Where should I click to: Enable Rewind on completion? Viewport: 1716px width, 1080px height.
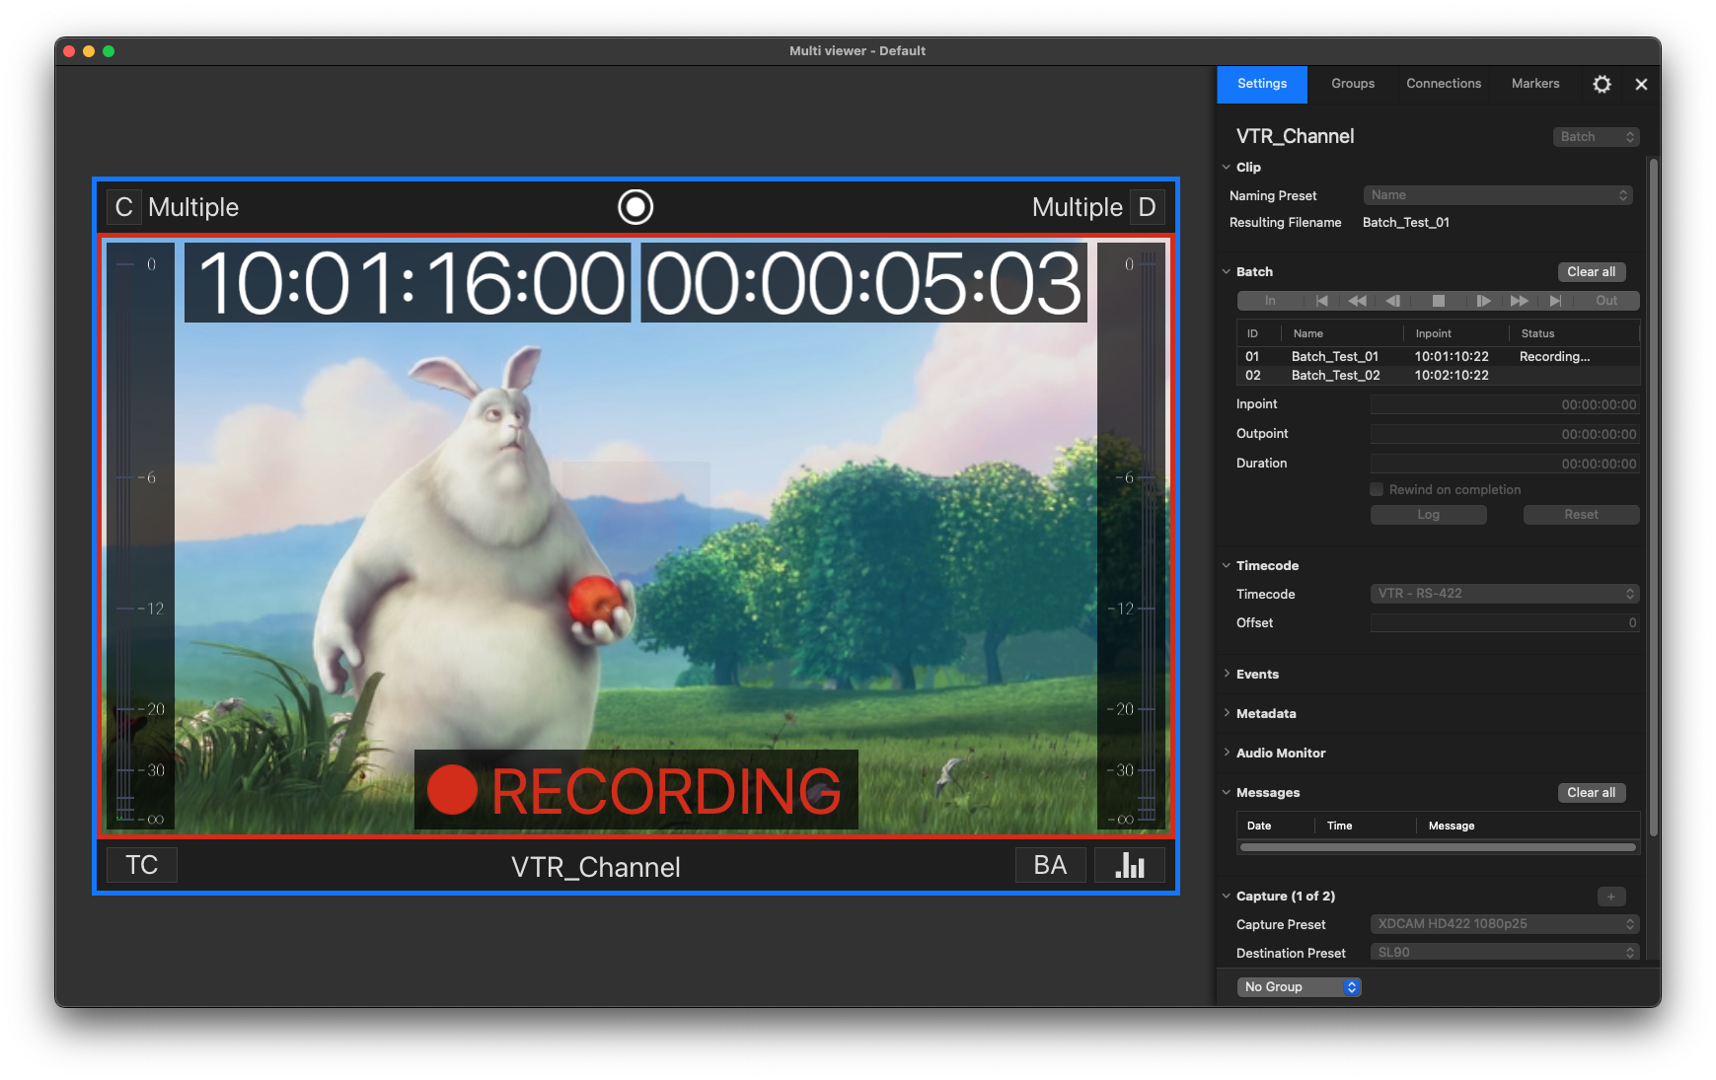[1377, 489]
